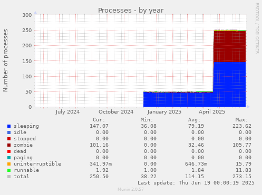
Task: Click the 'Number of processes' axis title
Action: point(5,60)
